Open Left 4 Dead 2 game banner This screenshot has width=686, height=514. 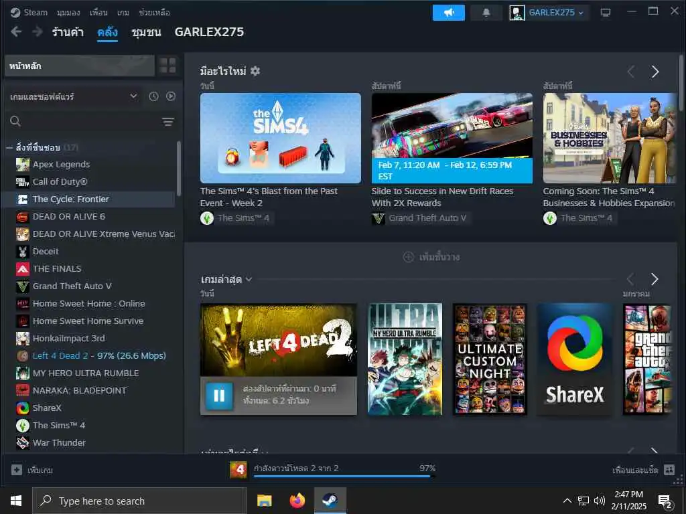tap(279, 340)
